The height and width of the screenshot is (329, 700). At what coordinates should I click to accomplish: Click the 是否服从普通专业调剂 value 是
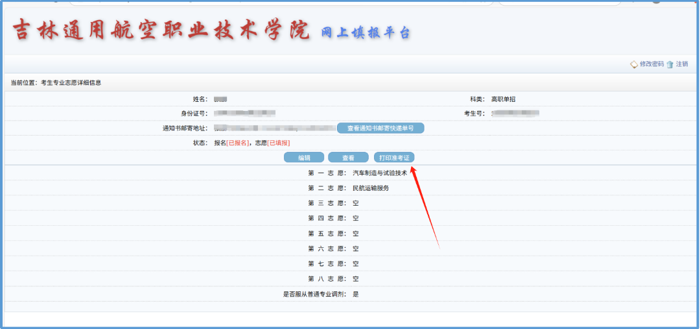[x=356, y=294]
